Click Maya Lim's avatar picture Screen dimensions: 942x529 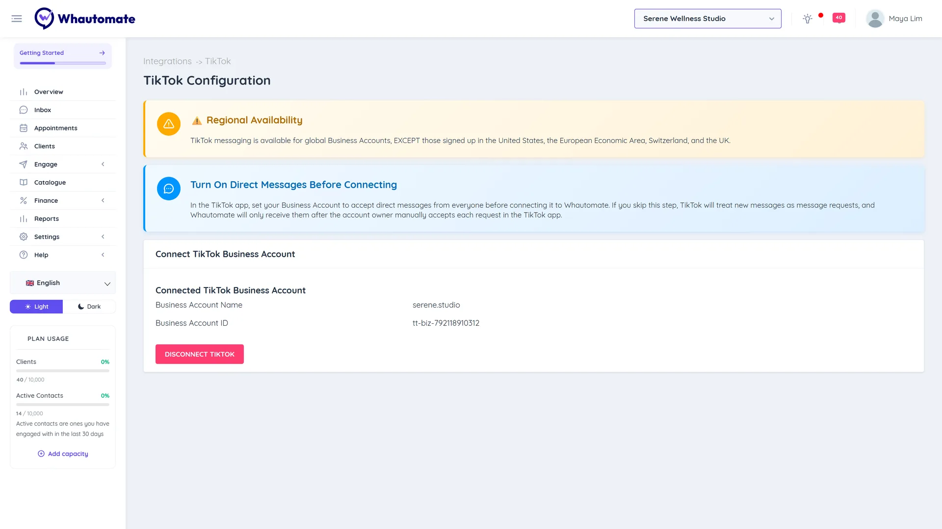[875, 19]
